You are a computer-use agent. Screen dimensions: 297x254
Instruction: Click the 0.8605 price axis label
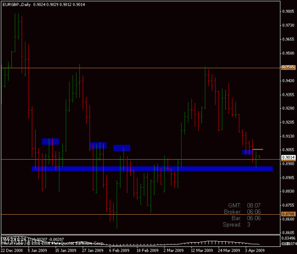click(288, 233)
